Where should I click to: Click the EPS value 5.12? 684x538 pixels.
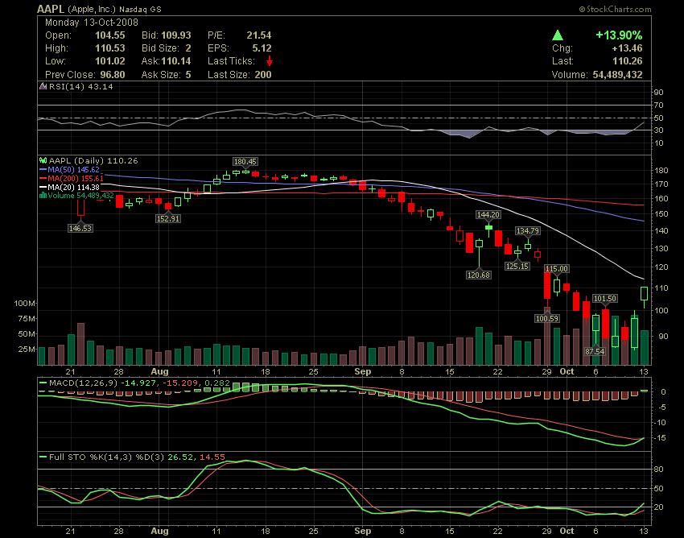[262, 48]
